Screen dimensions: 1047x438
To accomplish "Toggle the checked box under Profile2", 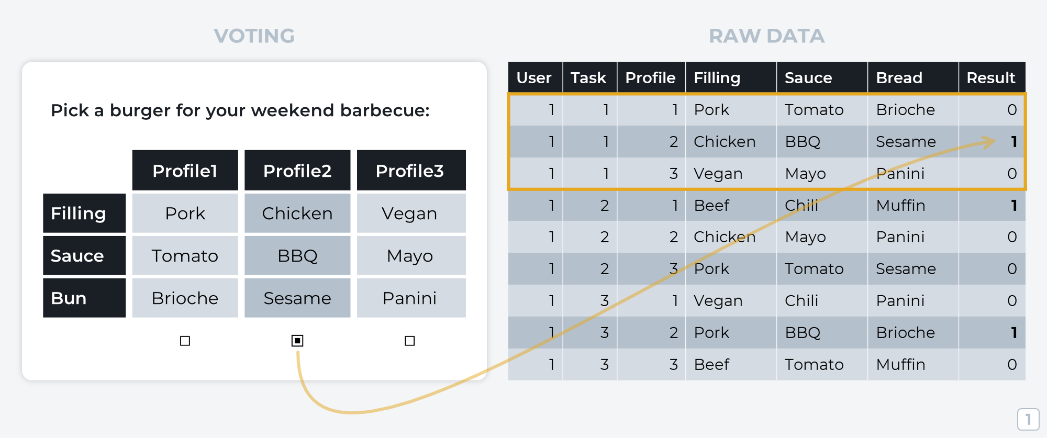I will coord(297,341).
